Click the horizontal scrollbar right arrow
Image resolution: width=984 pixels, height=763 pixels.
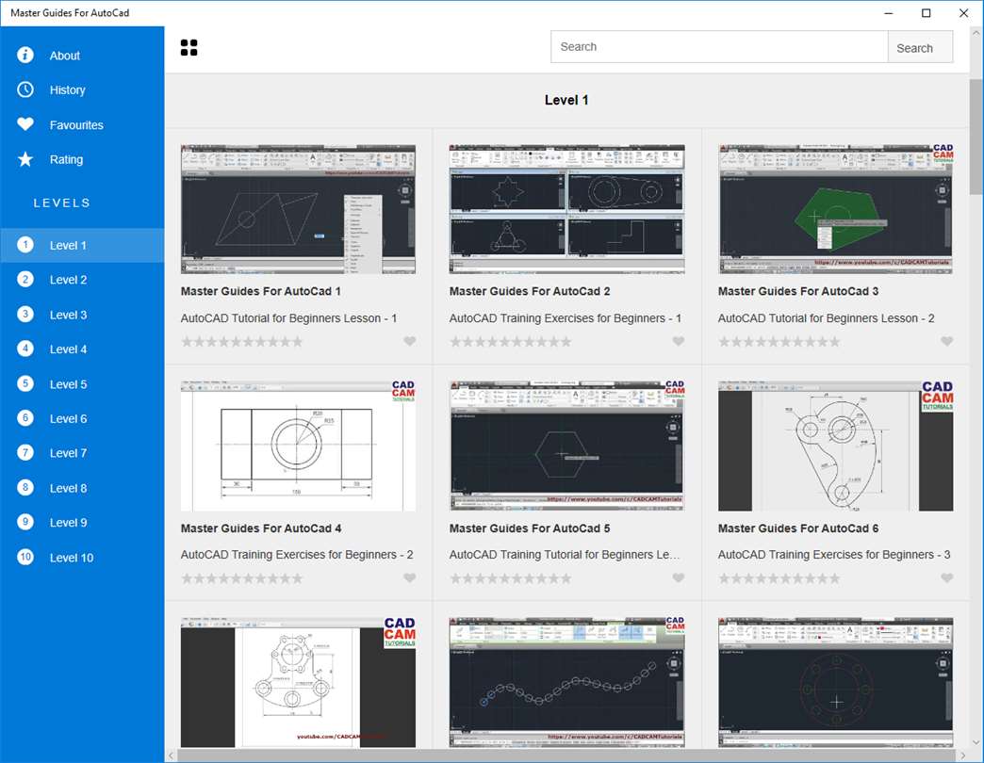click(x=962, y=755)
